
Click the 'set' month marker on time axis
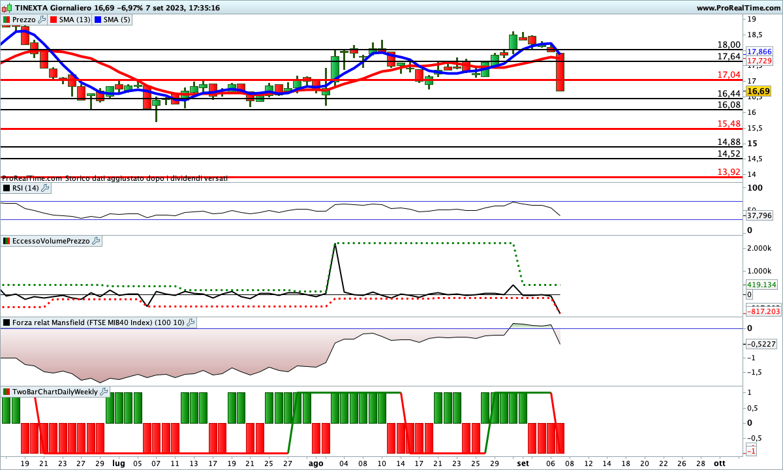point(523,463)
